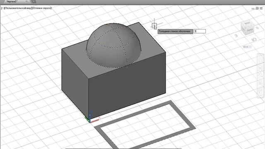Open the МСК coordinate system dropdown

click(x=247, y=47)
